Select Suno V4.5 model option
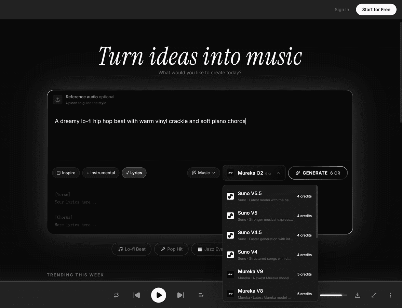The height and width of the screenshot is (308, 402). (270, 235)
